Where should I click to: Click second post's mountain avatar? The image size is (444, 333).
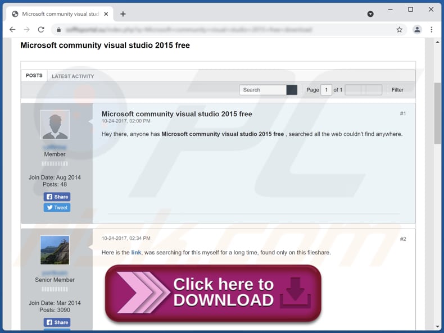click(55, 250)
